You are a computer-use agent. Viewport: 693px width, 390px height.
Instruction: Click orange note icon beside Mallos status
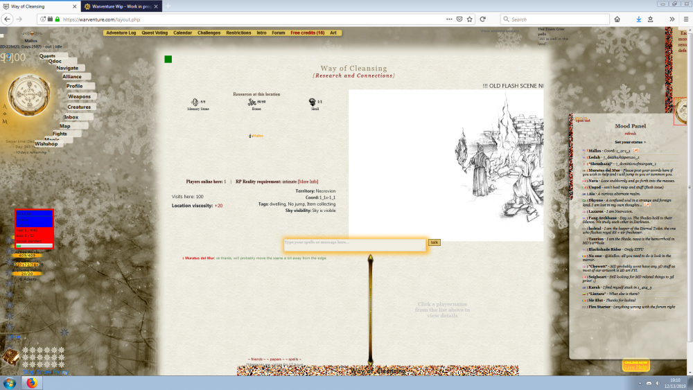635,150
